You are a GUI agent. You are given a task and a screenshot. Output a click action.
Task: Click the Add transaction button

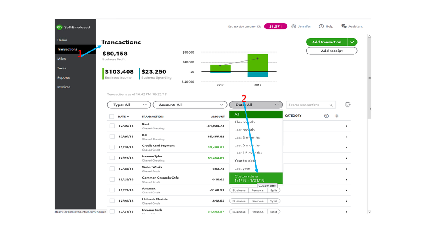(327, 42)
